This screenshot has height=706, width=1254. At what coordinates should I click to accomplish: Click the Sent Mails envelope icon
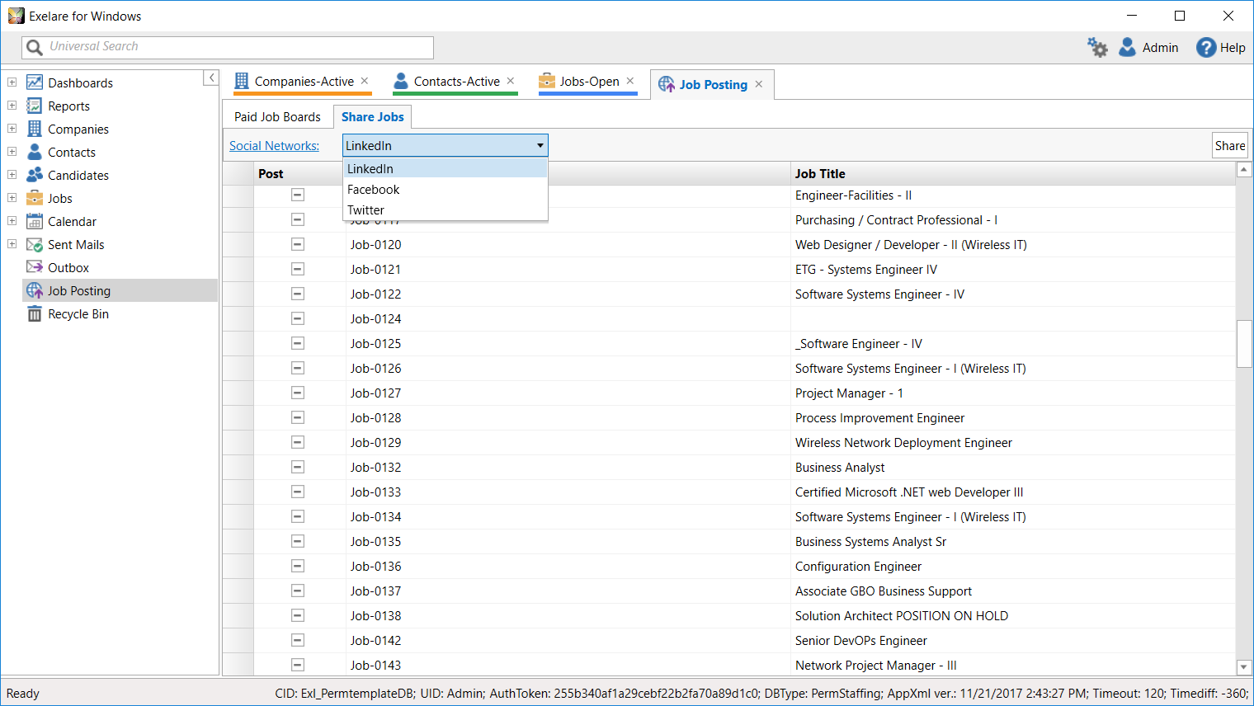35,244
